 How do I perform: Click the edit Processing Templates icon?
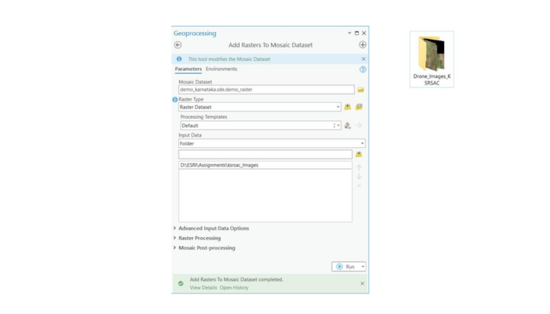(x=347, y=125)
